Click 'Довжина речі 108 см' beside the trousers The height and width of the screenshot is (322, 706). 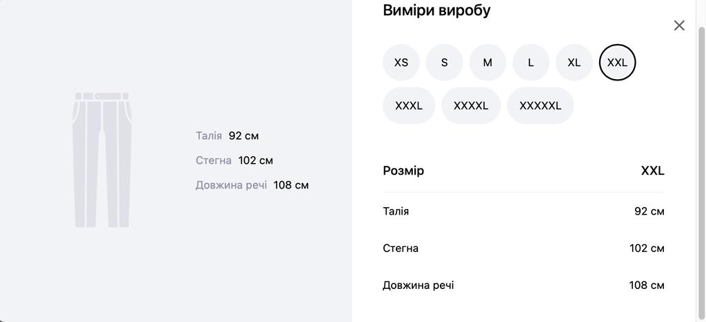coord(252,186)
